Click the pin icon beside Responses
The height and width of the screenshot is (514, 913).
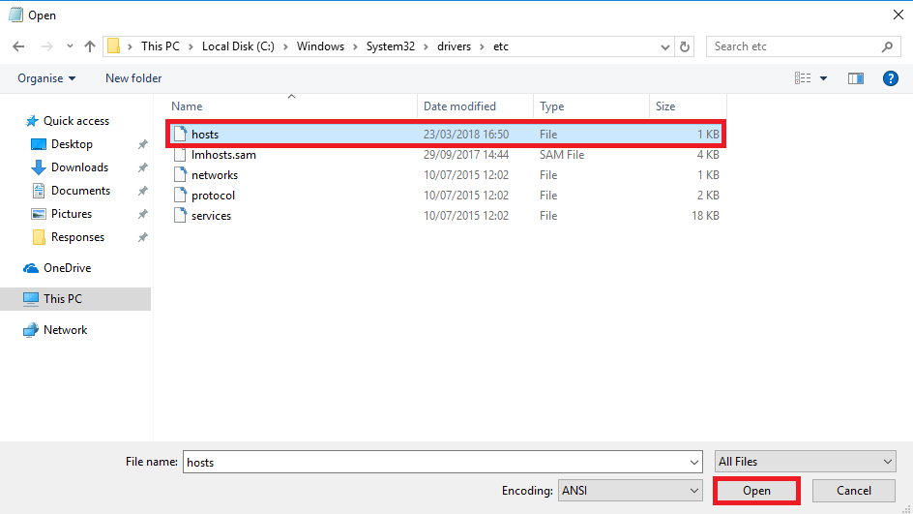point(143,238)
